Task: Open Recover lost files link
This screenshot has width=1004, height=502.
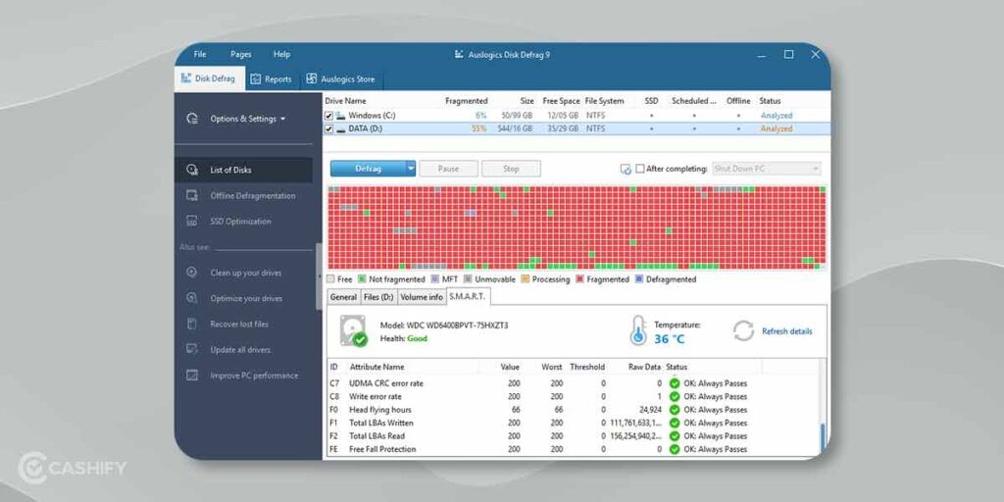Action: pyautogui.click(x=239, y=324)
